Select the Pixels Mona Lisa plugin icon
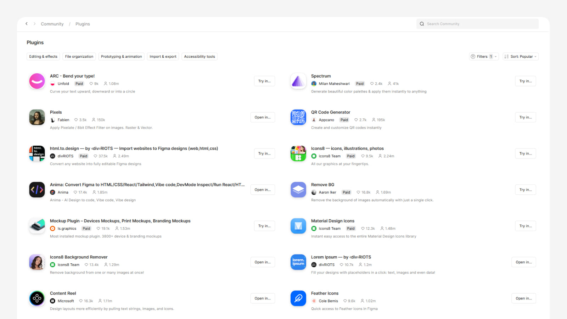The width and height of the screenshot is (567, 319). click(37, 117)
